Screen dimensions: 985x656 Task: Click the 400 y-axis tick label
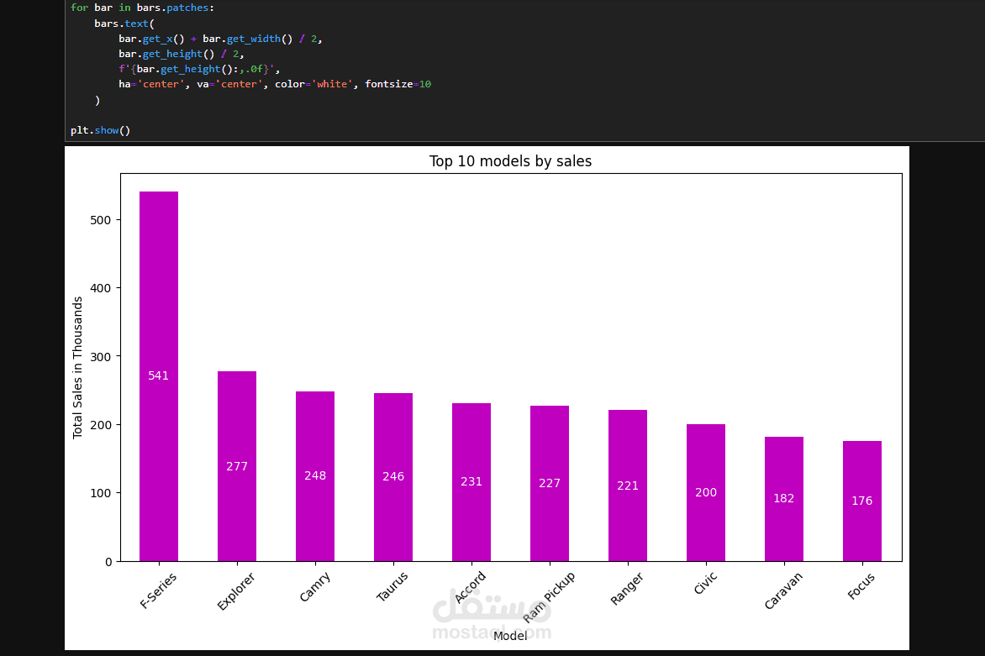(101, 288)
